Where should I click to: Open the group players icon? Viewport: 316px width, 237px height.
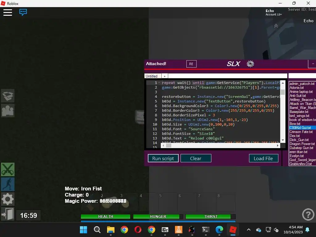pos(8,110)
